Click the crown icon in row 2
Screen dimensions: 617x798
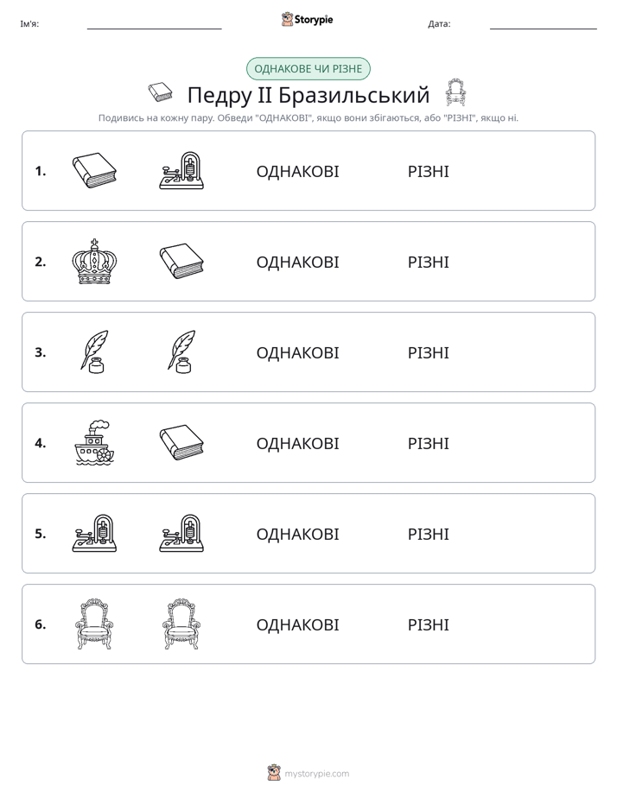tap(94, 261)
